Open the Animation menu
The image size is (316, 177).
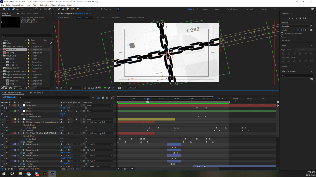click(x=44, y=5)
